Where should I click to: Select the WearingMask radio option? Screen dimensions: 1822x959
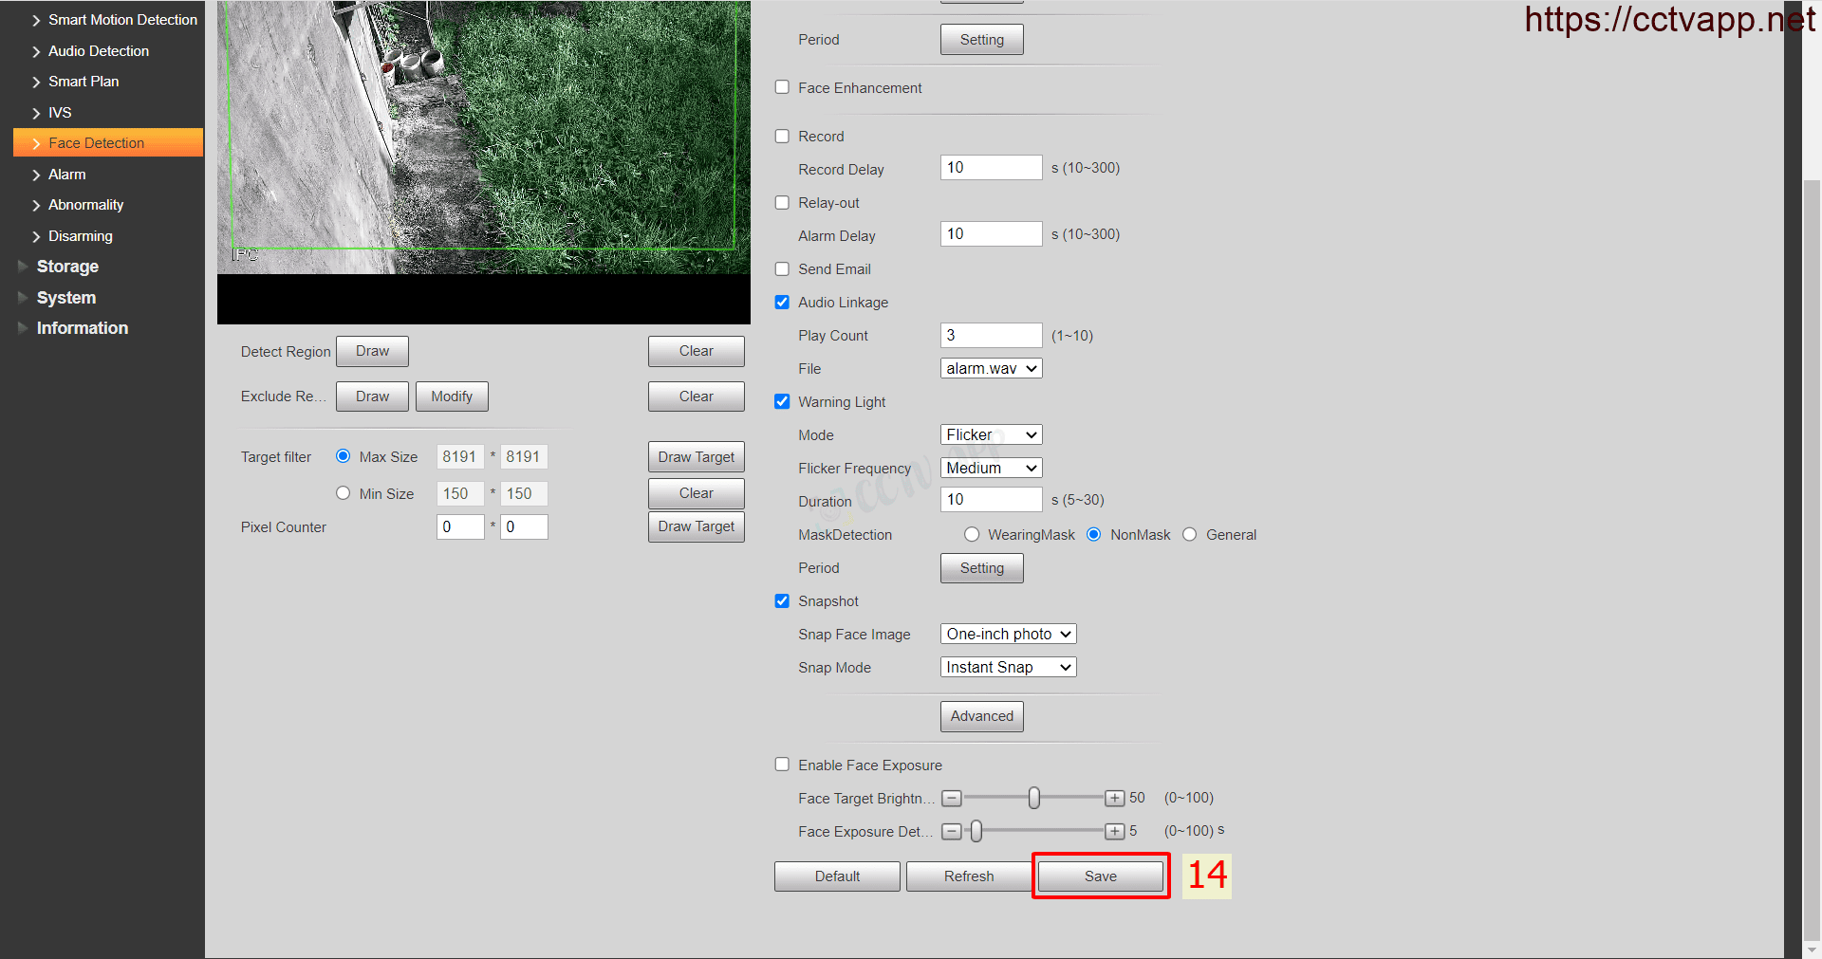pos(972,535)
